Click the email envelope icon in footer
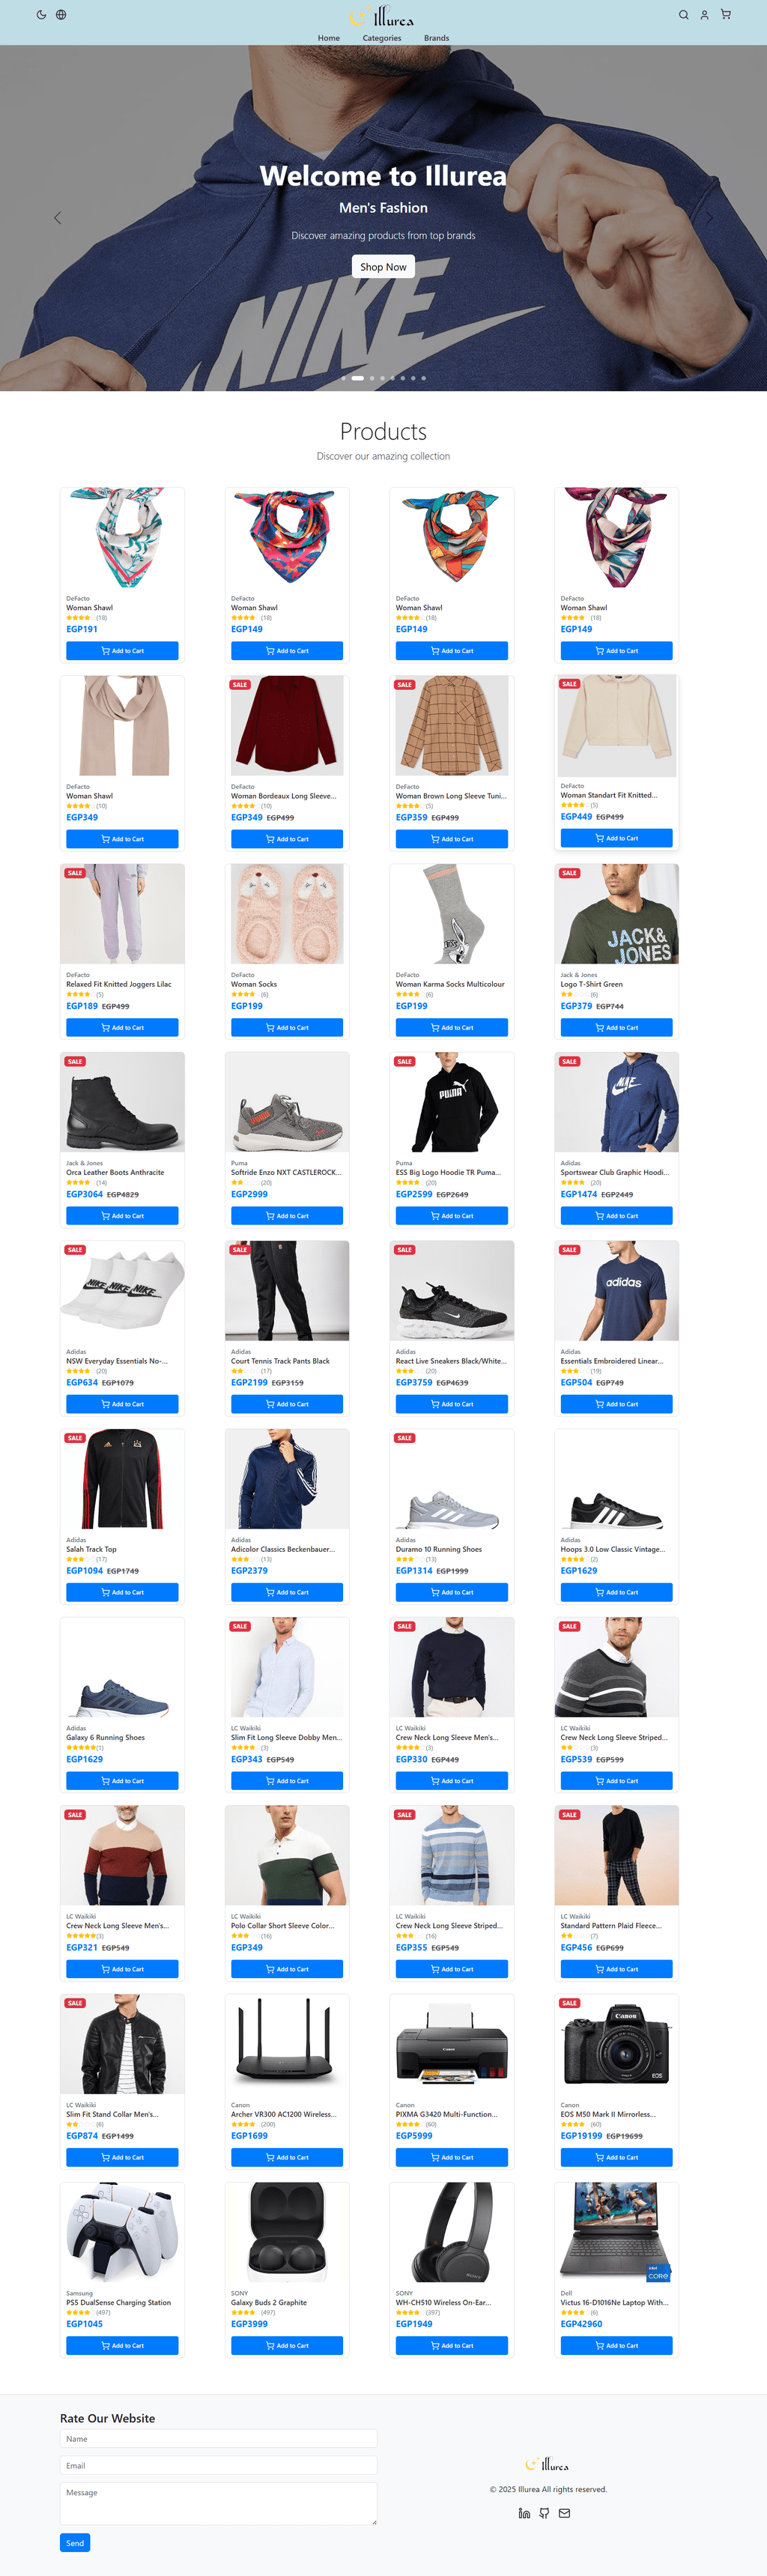 [x=564, y=2513]
